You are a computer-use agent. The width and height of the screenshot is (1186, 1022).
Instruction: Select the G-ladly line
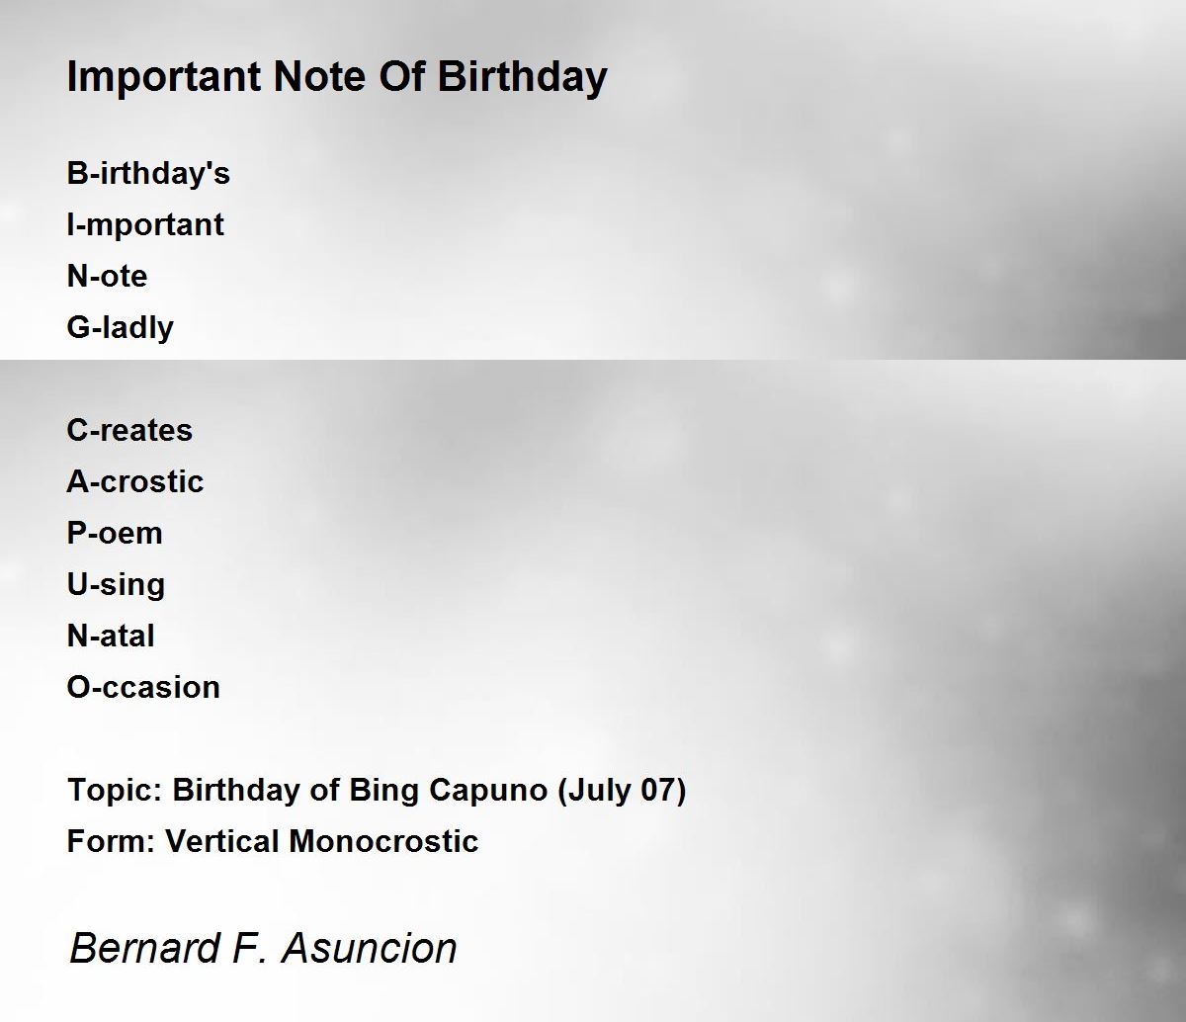tap(121, 327)
